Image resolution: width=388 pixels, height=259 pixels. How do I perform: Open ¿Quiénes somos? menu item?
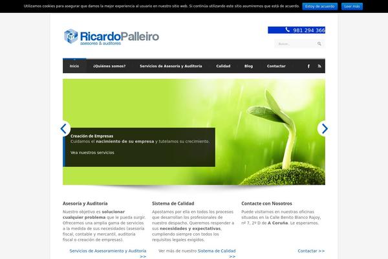[109, 66]
